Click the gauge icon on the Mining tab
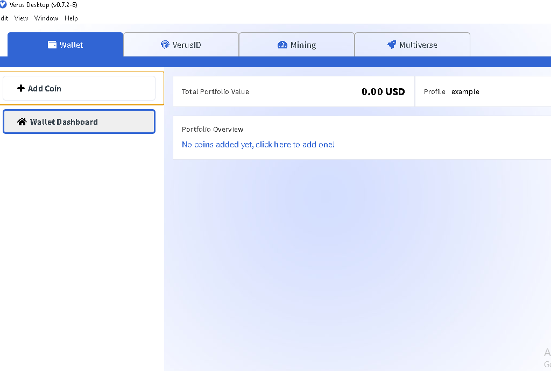 click(282, 45)
